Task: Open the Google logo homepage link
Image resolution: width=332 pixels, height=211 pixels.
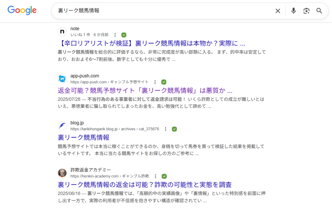Action: 22,10
